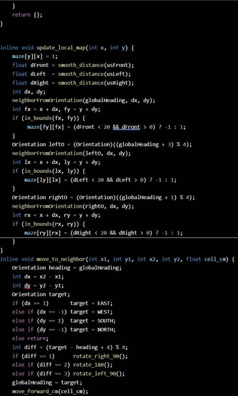Click the maze[ry][rx] assignment line
This screenshot has width=238, height=396.
(103, 233)
